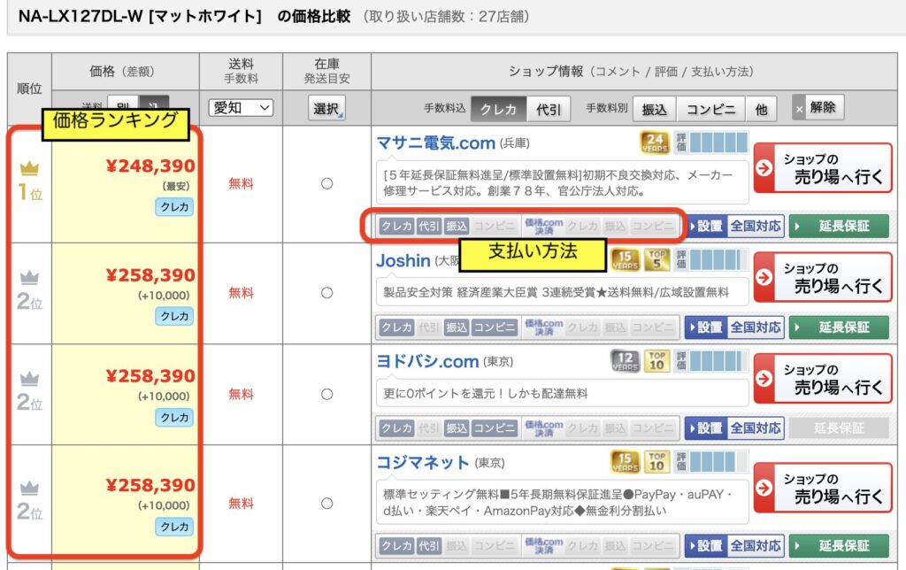Click the lowest price ¥248,390
The height and width of the screenshot is (570, 906).
tap(150, 166)
